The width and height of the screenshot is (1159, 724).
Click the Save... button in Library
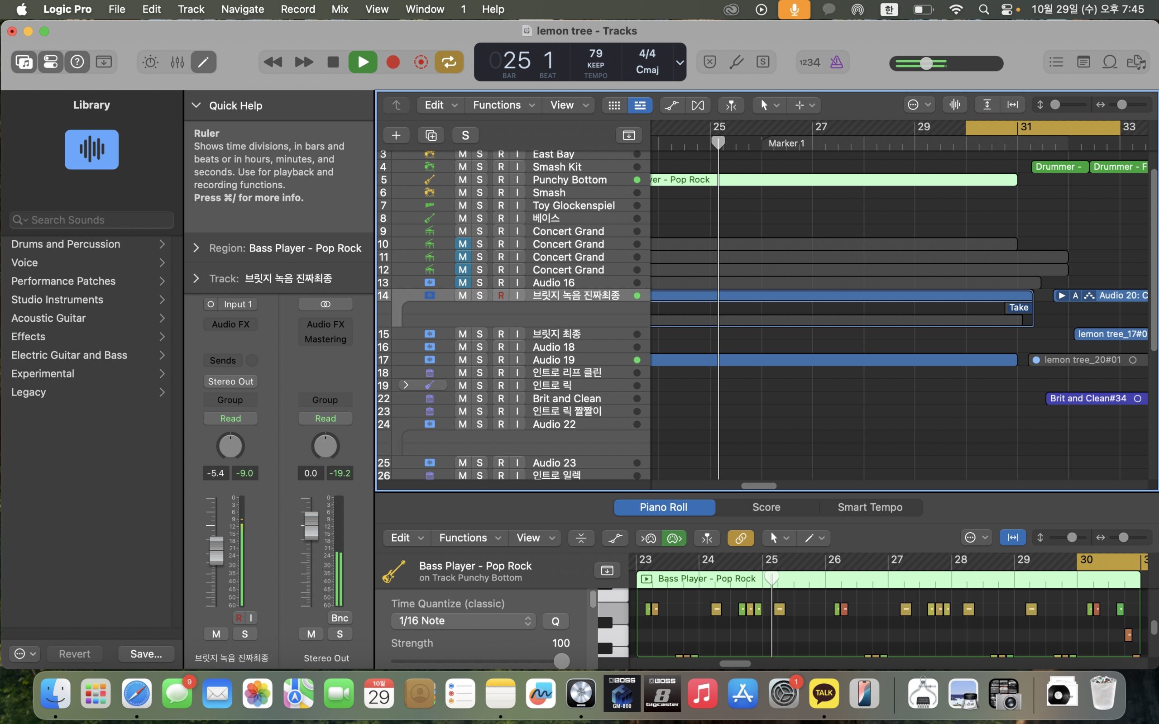146,653
